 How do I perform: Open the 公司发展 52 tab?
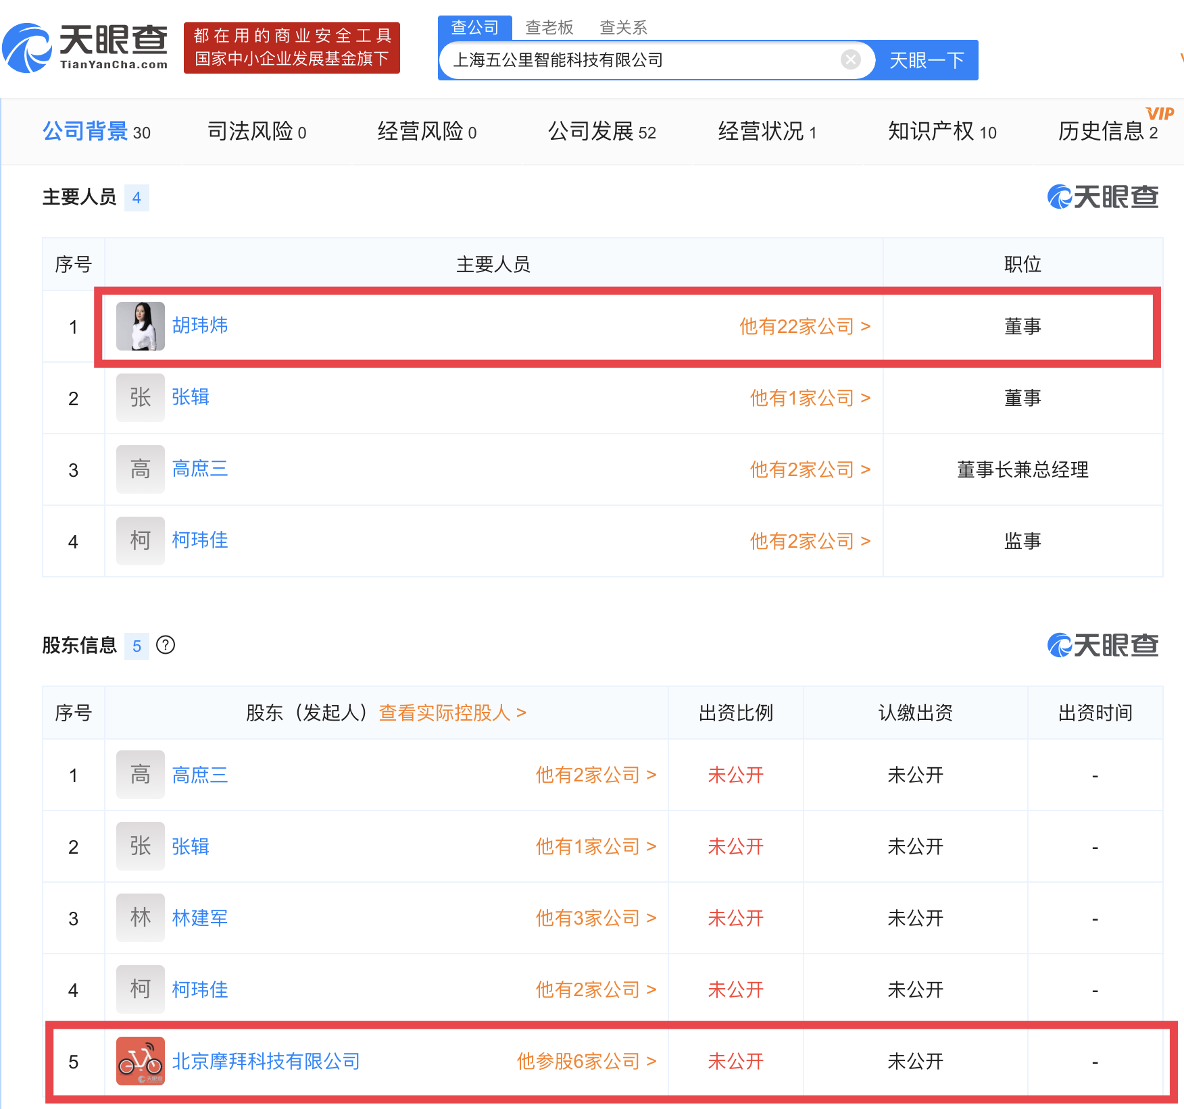point(602,132)
